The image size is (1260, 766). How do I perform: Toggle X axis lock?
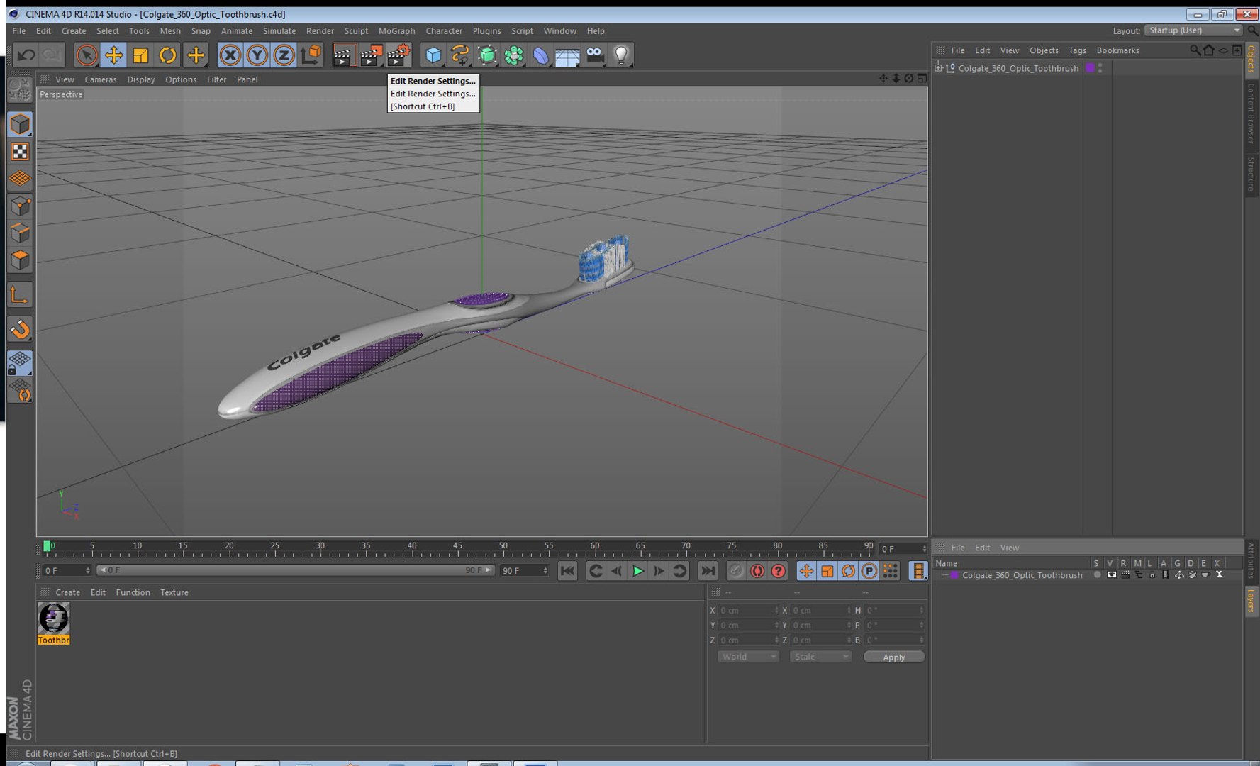coord(230,55)
